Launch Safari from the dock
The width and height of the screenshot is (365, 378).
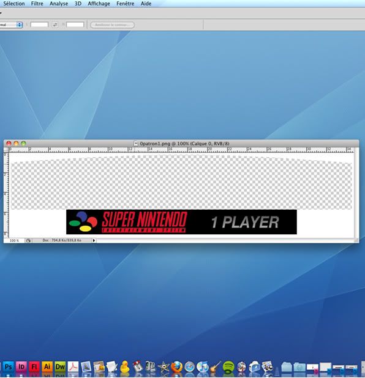pos(190,367)
